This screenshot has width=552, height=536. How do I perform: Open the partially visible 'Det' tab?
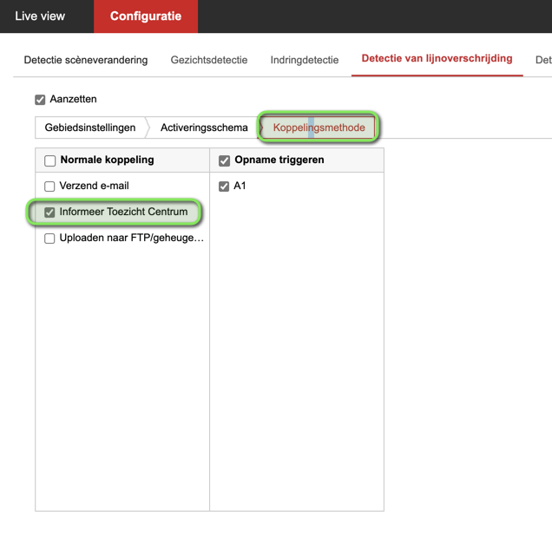click(x=543, y=60)
